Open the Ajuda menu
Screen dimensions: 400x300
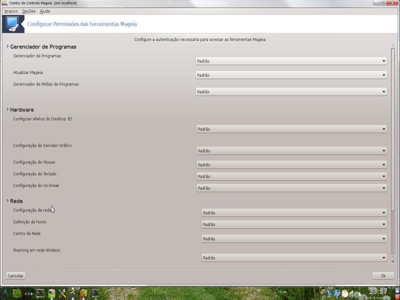pos(45,11)
